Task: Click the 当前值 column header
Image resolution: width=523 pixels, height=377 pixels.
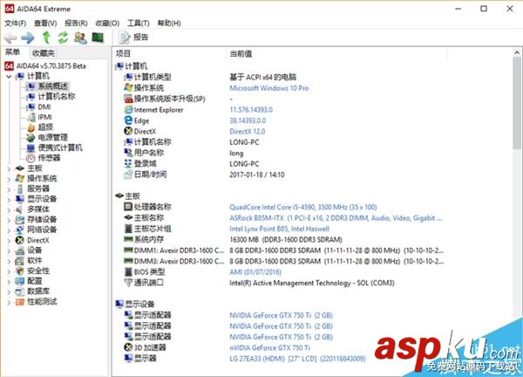Action: [241, 53]
